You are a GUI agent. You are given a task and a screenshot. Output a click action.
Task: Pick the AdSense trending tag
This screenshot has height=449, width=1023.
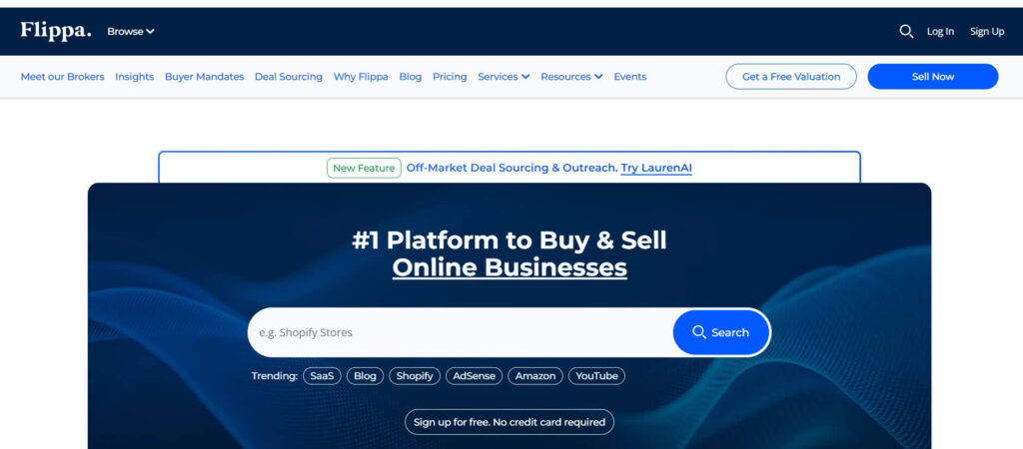tap(475, 376)
